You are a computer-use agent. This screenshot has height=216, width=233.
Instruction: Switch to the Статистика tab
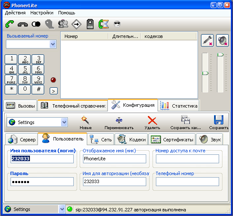[179, 106]
